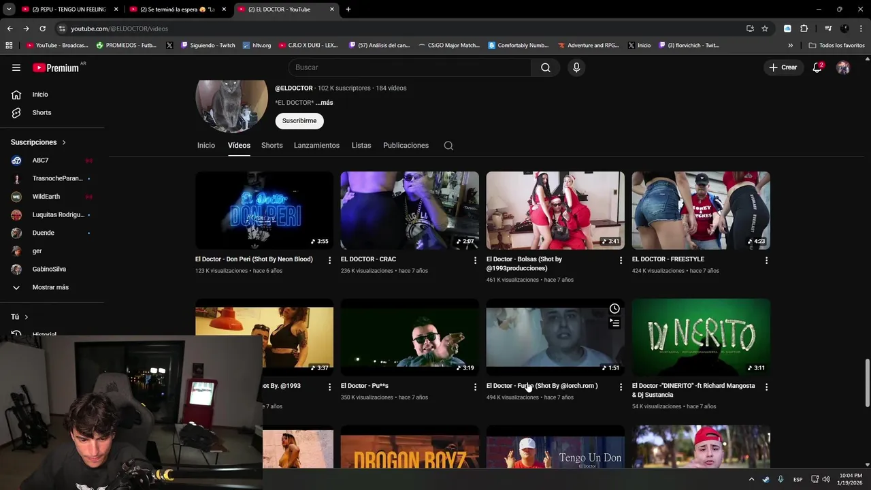This screenshot has height=490, width=871.
Task: Expand Suscripciones section arrow
Action: point(64,142)
